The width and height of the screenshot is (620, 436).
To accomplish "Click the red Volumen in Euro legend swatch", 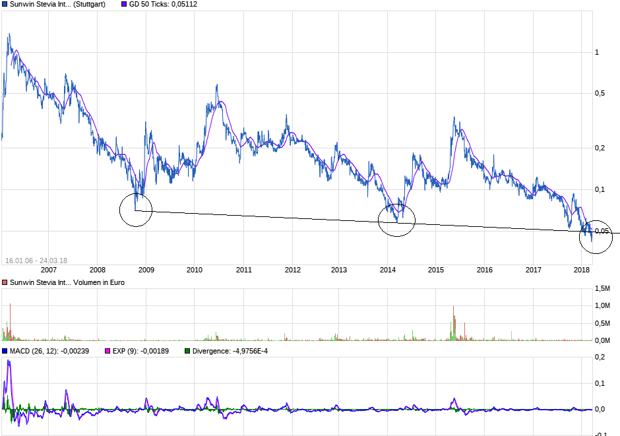I will (x=5, y=282).
